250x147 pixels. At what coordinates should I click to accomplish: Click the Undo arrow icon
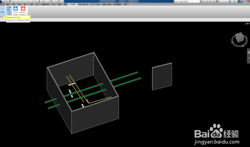pos(18,1)
